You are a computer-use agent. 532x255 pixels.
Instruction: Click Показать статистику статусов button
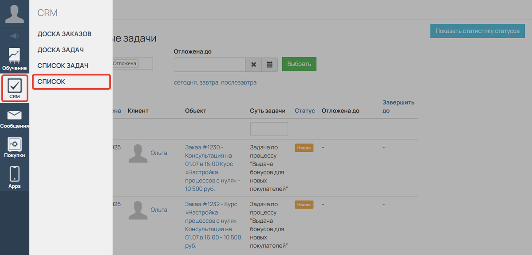pos(477,31)
